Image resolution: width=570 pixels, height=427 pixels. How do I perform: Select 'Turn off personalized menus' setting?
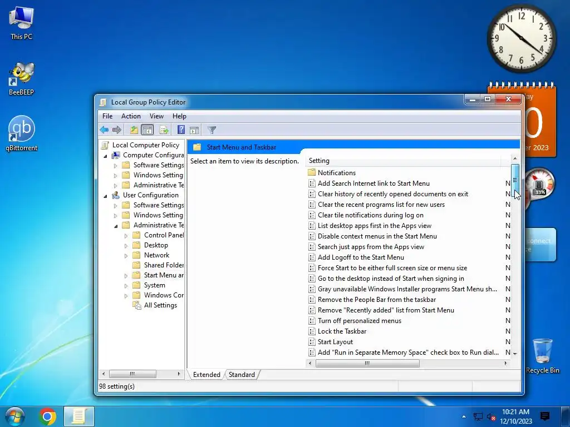point(359,321)
